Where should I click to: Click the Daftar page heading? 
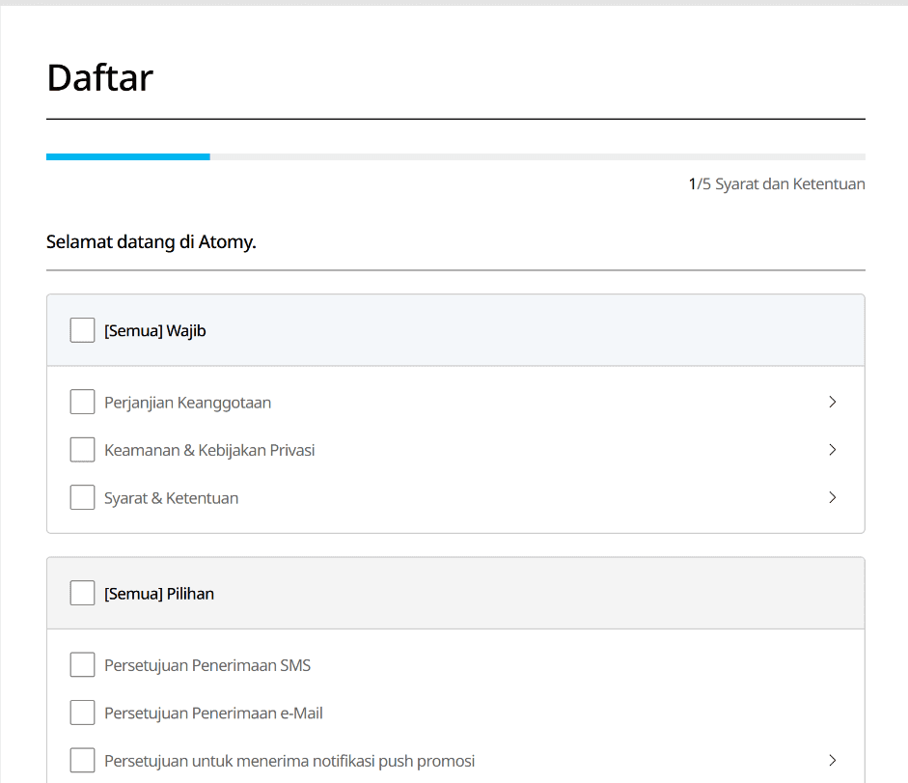coord(100,77)
